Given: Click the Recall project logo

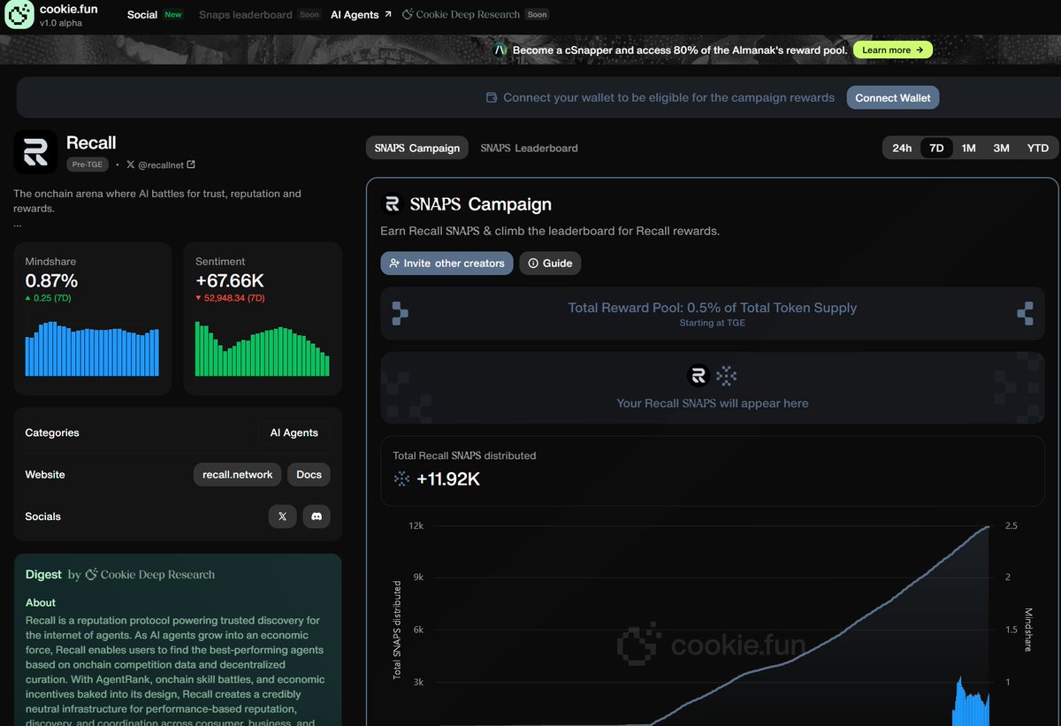Looking at the screenshot, I should click(35, 152).
